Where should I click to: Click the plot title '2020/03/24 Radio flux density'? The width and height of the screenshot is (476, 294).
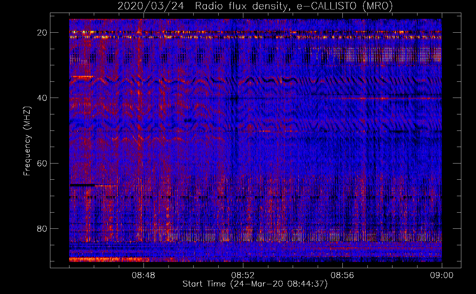tap(255, 6)
